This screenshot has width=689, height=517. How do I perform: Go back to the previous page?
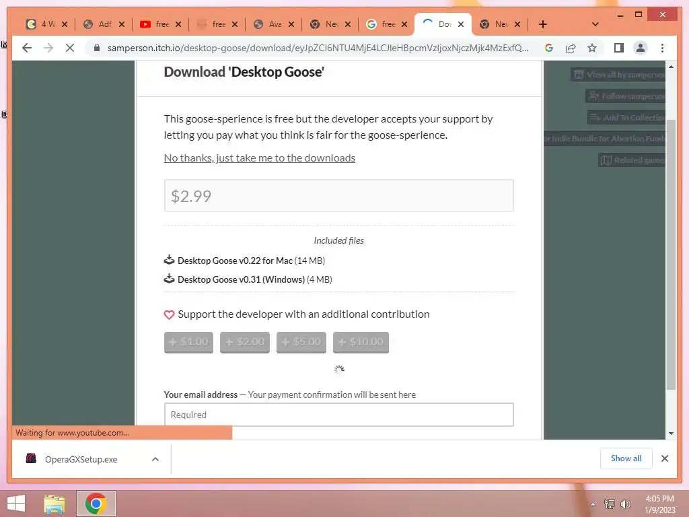click(x=27, y=48)
